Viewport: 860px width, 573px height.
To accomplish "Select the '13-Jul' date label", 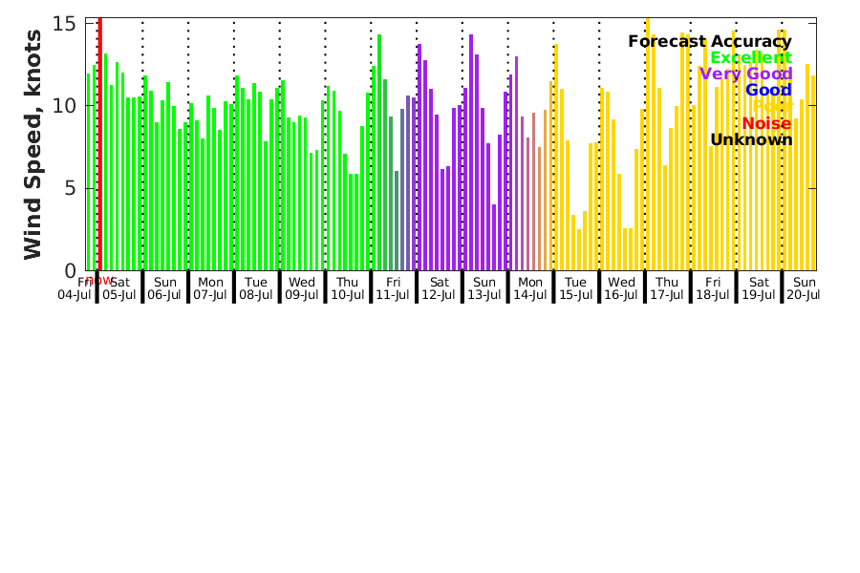I will pos(484,295).
